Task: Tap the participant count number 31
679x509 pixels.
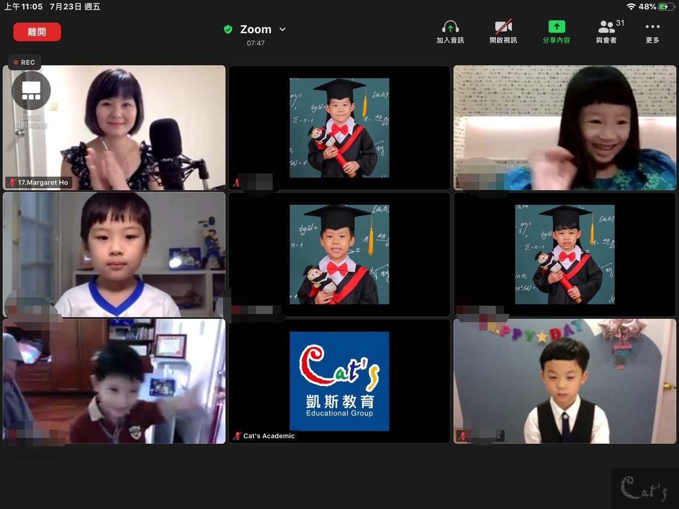Action: [x=620, y=23]
